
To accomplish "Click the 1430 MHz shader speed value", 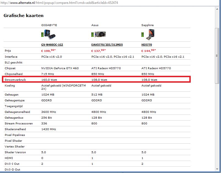I will (49, 129).
